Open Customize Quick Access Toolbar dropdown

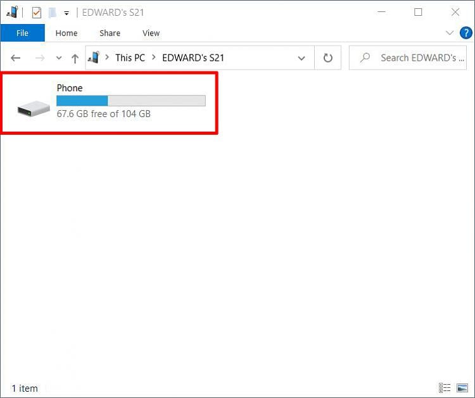coord(66,13)
